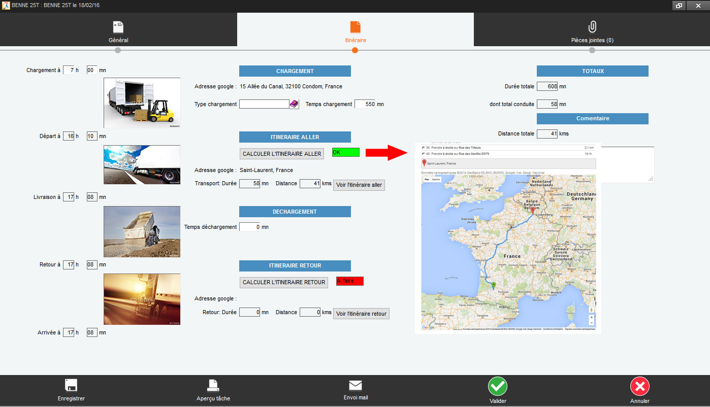Click the map zoom in plus button

coord(592,317)
